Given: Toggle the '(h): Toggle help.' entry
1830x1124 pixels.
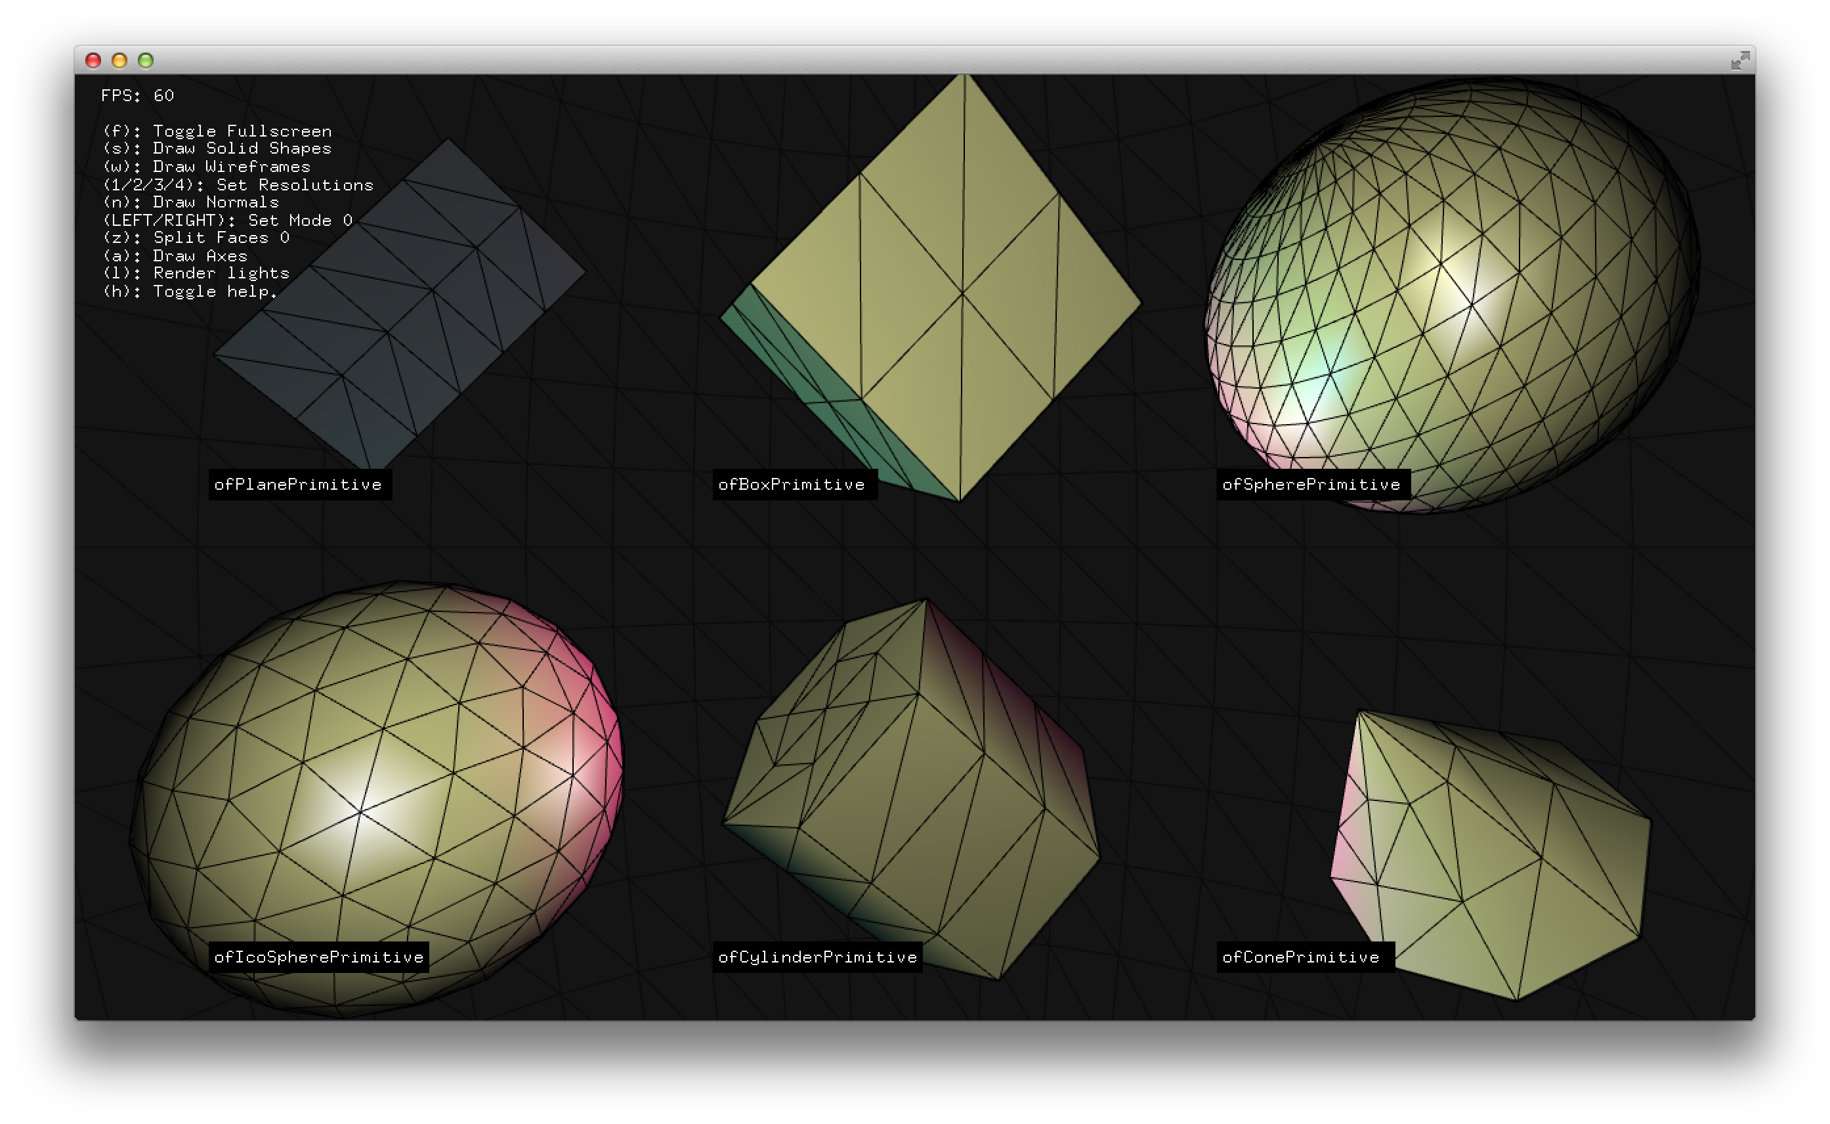Looking at the screenshot, I should (x=189, y=292).
